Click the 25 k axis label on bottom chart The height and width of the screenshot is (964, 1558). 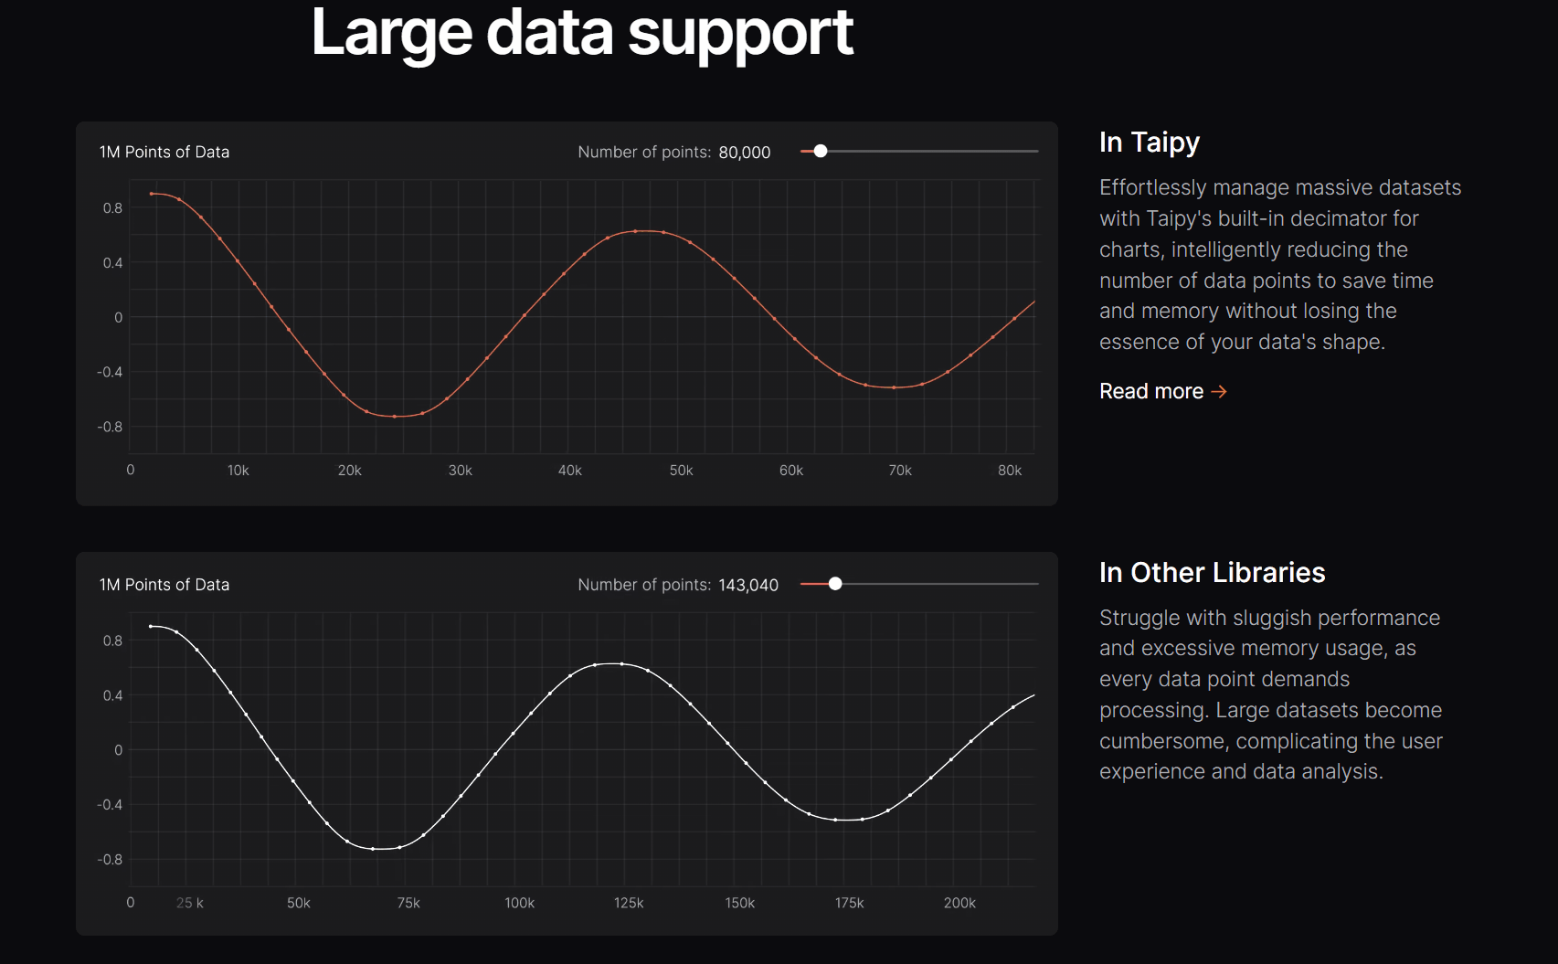[x=188, y=902]
